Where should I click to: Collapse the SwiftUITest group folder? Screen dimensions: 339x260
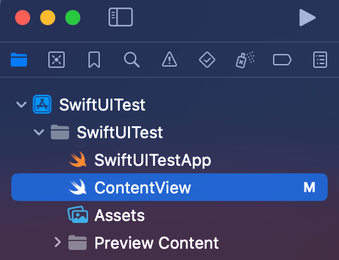(x=39, y=132)
